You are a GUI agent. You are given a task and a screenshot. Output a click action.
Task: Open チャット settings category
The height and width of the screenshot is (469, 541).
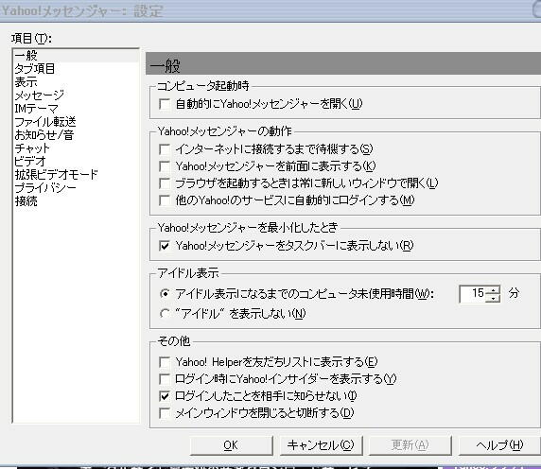point(32,148)
